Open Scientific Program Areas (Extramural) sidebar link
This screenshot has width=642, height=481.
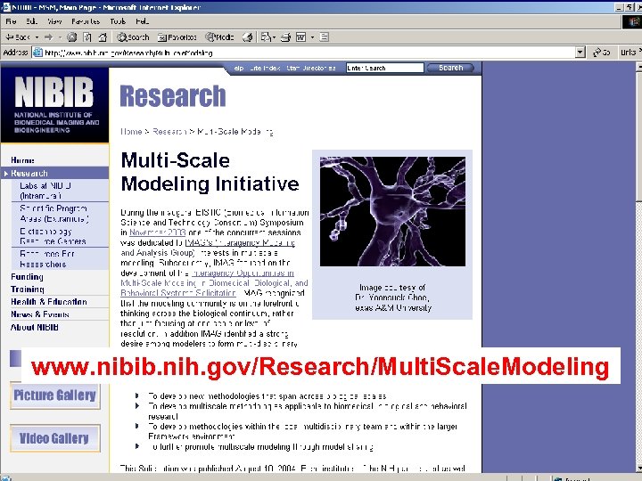point(53,214)
